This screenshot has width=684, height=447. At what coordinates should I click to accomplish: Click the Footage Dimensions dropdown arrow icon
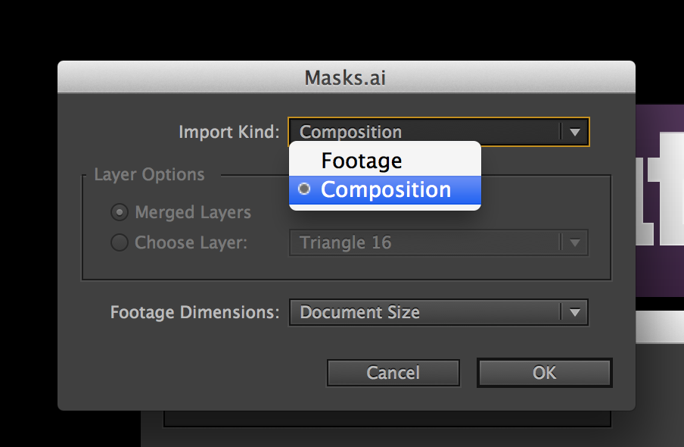coord(575,312)
